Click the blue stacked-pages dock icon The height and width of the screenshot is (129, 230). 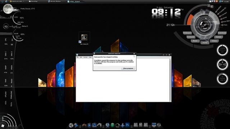pyautogui.click(x=89, y=125)
